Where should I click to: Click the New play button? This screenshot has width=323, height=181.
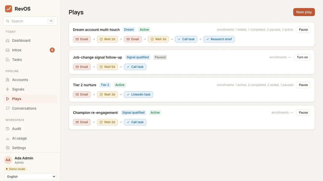click(x=304, y=12)
